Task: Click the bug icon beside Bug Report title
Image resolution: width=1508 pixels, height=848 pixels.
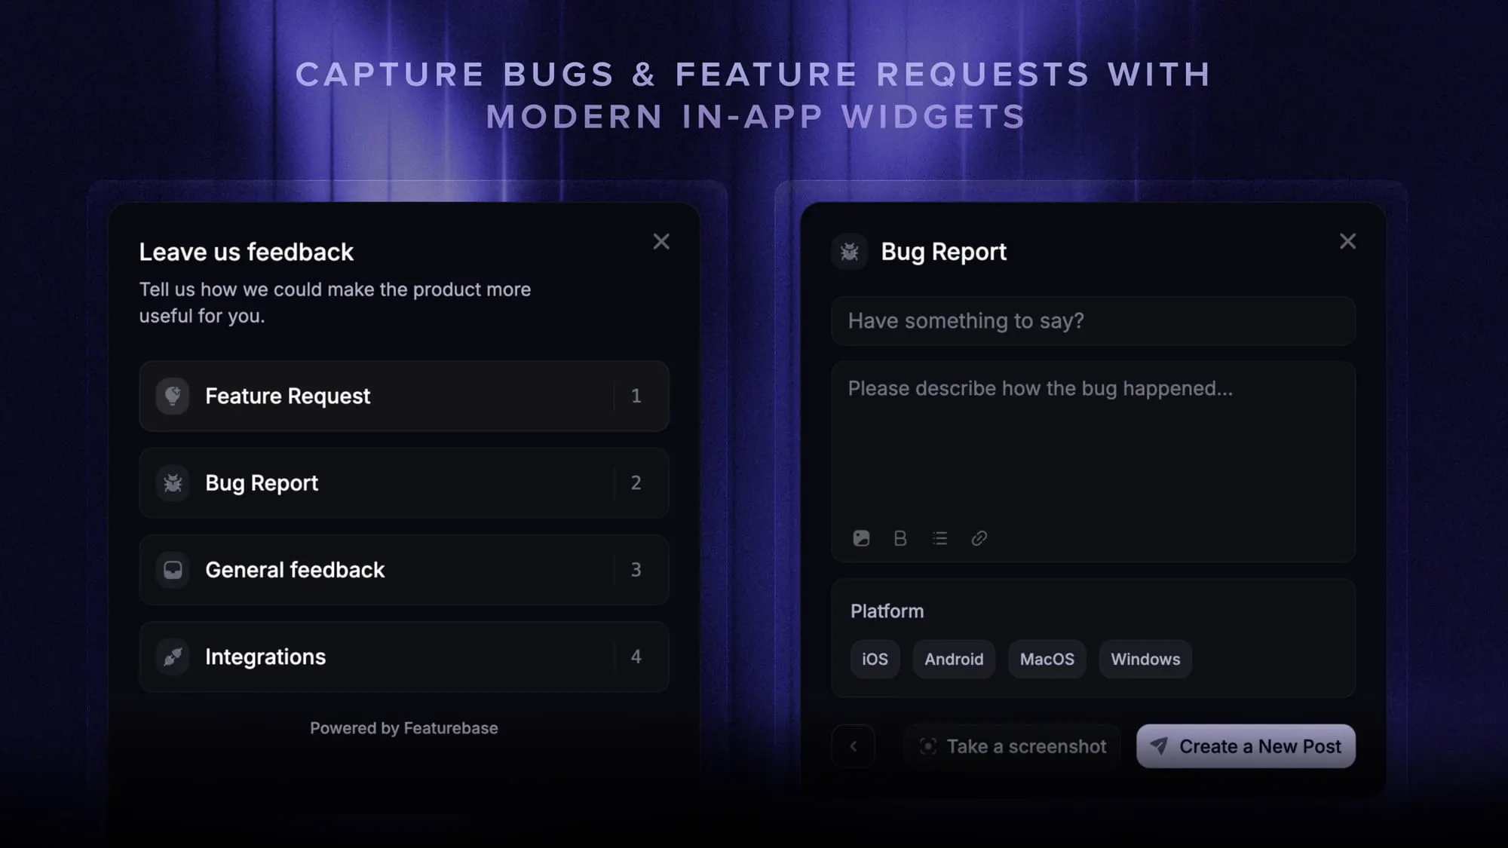Action: pos(850,252)
